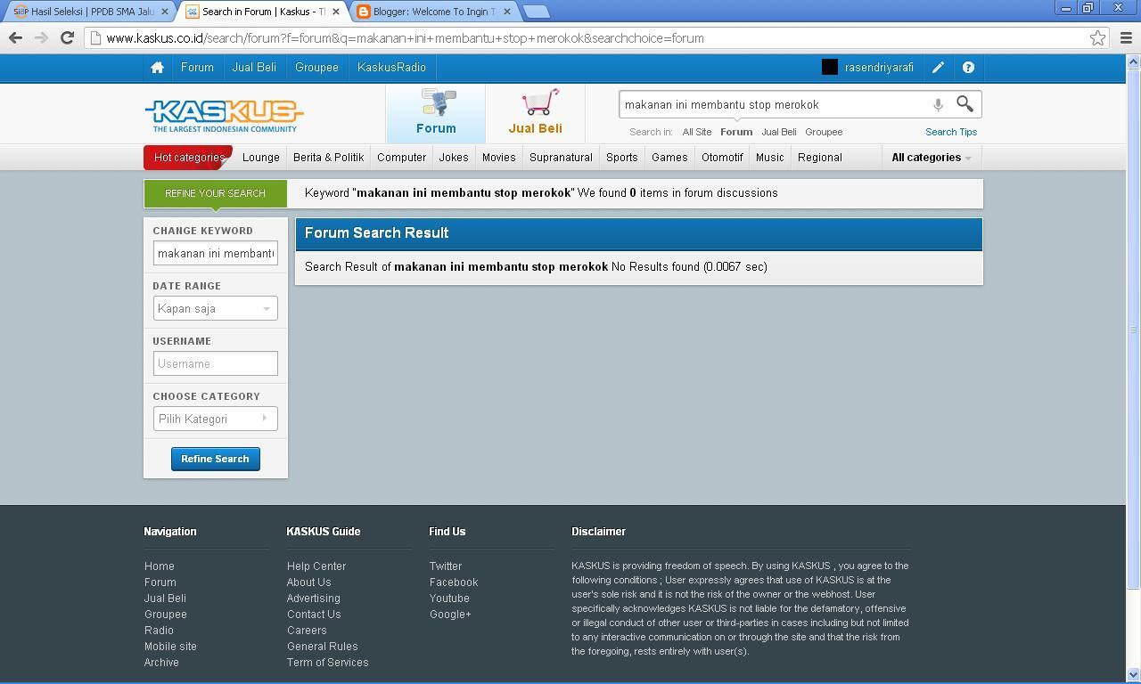Open Jokes category
This screenshot has width=1141, height=684.
(454, 158)
